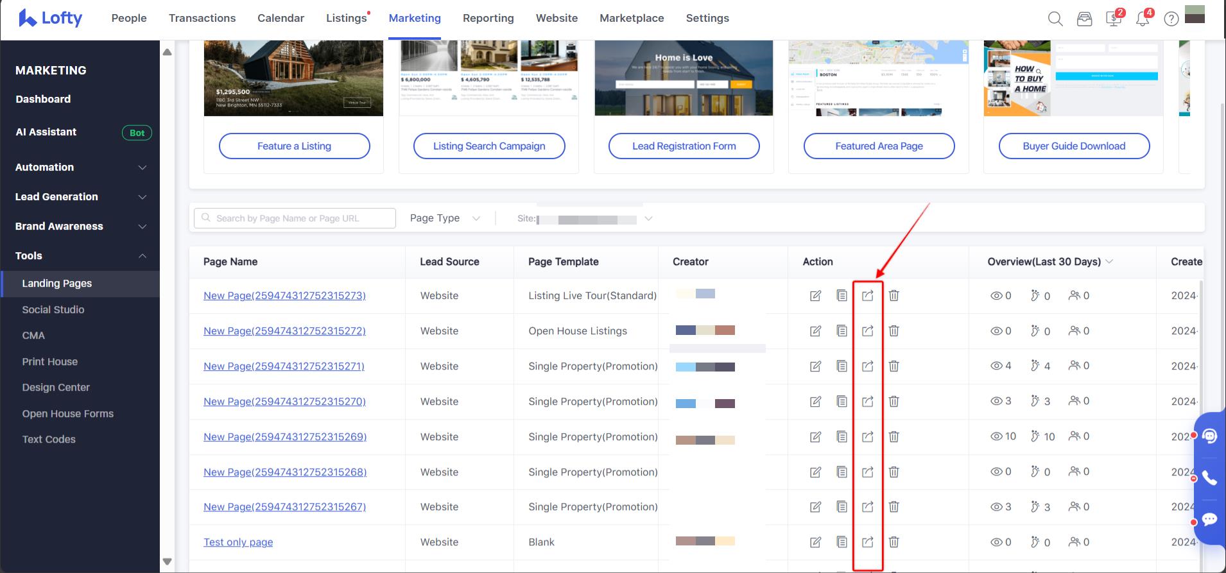Open the inbox tray icon in header
This screenshot has width=1226, height=573.
tap(1085, 19)
